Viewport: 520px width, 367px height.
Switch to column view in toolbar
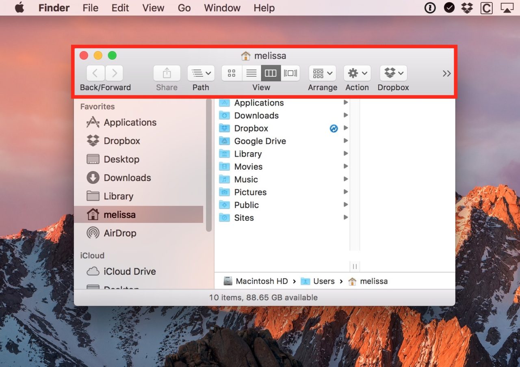[x=271, y=73]
